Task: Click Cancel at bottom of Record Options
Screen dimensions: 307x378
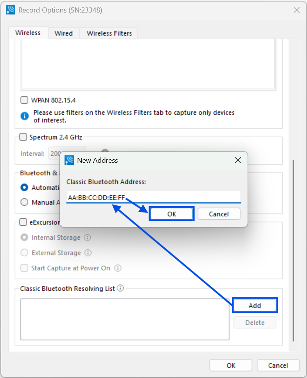Action: point(278,365)
